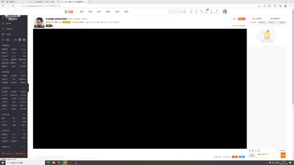The image size is (294, 165).
Task: Open the messages icon in the header
Action: click(x=201, y=11)
